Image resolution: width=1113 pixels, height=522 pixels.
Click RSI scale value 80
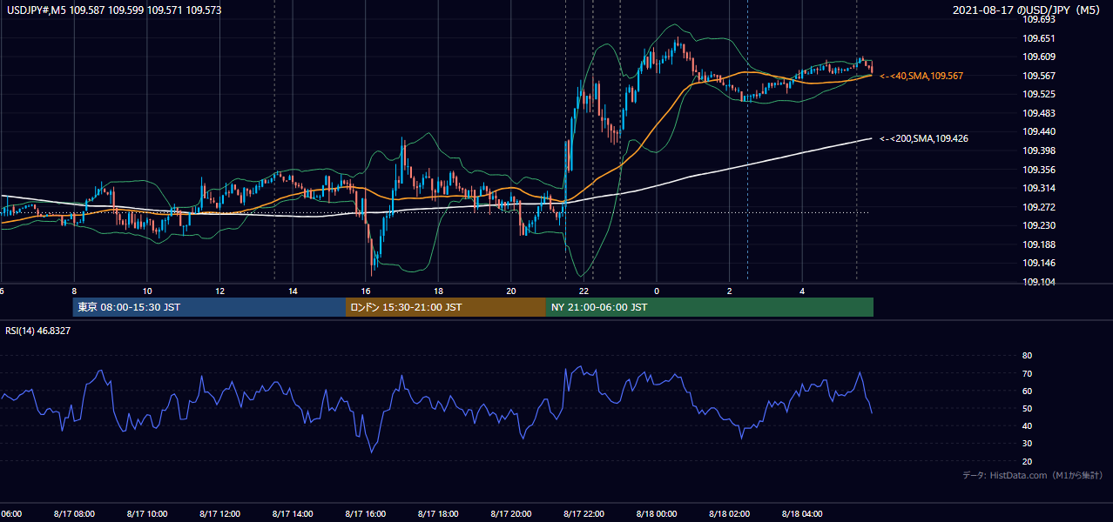point(1027,356)
